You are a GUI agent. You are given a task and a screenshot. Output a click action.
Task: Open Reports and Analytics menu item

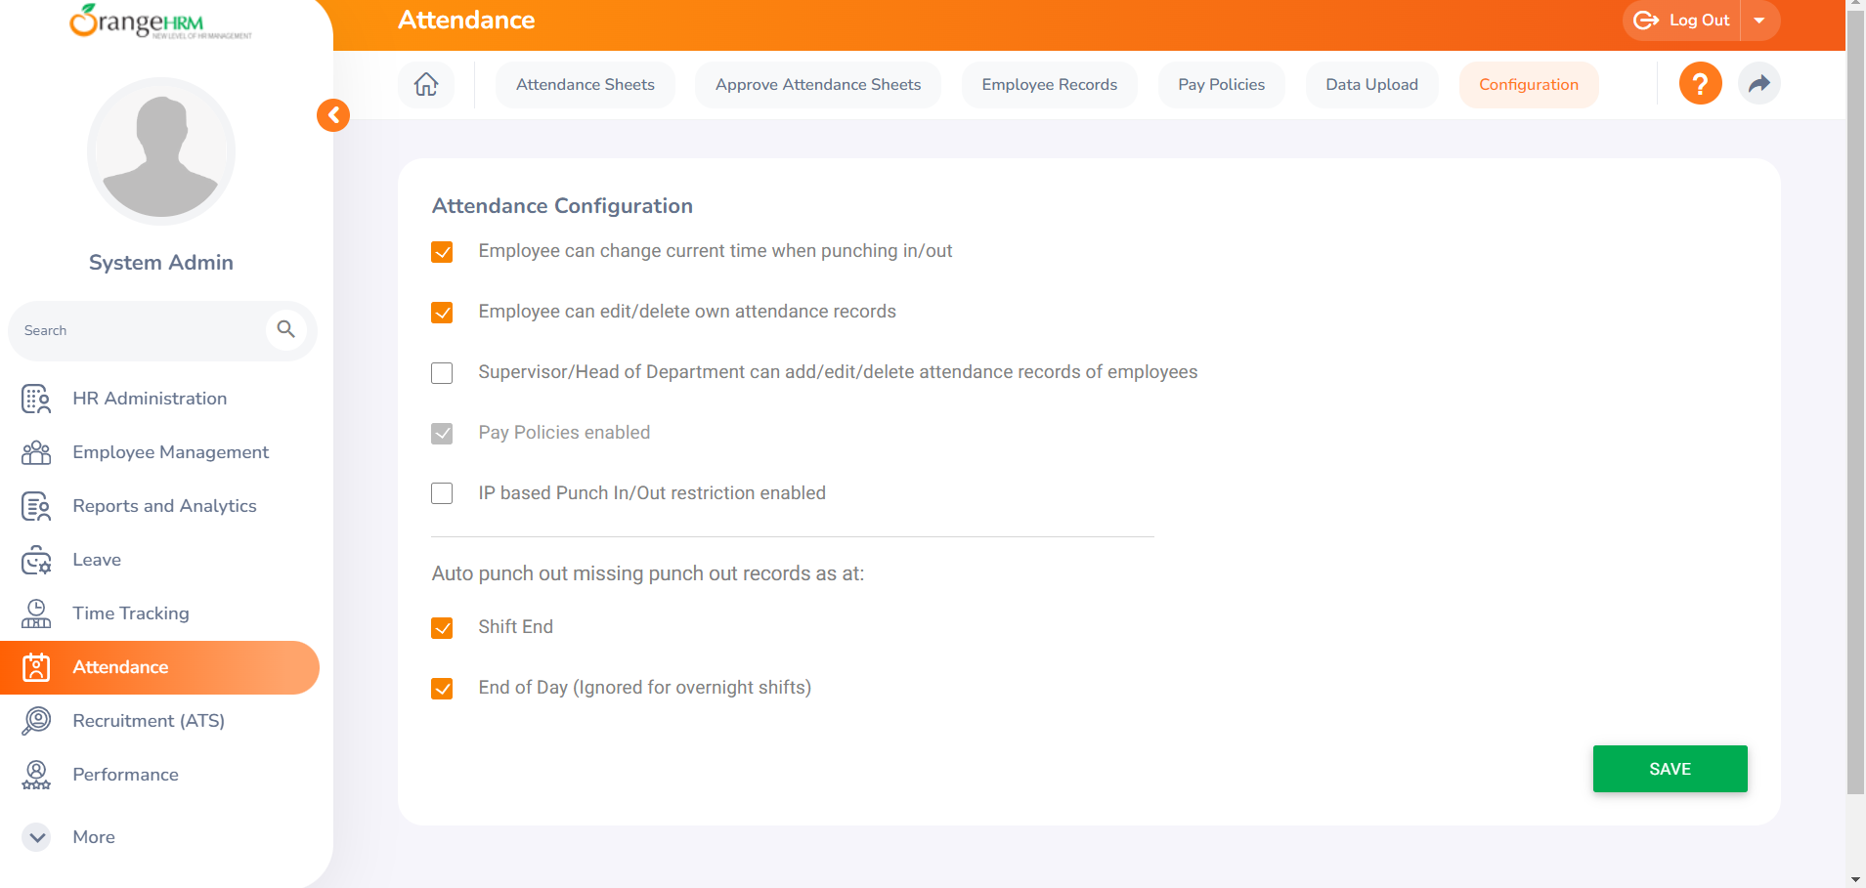pyautogui.click(x=159, y=506)
